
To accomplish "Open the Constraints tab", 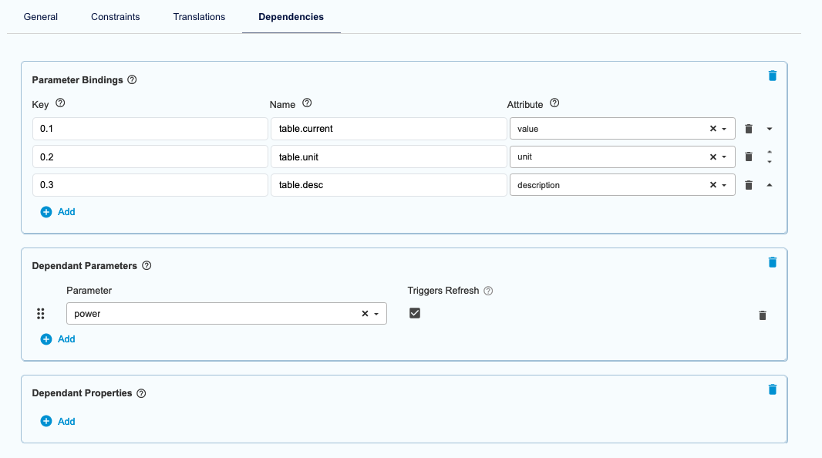I will tap(115, 16).
